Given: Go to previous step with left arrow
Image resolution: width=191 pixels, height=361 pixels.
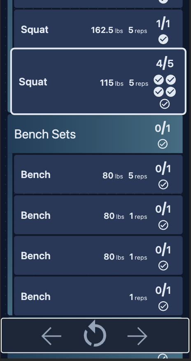Looking at the screenshot, I should (x=51, y=336).
